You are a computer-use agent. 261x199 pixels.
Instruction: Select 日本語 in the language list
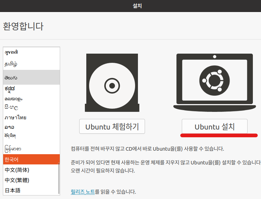pos(31,190)
